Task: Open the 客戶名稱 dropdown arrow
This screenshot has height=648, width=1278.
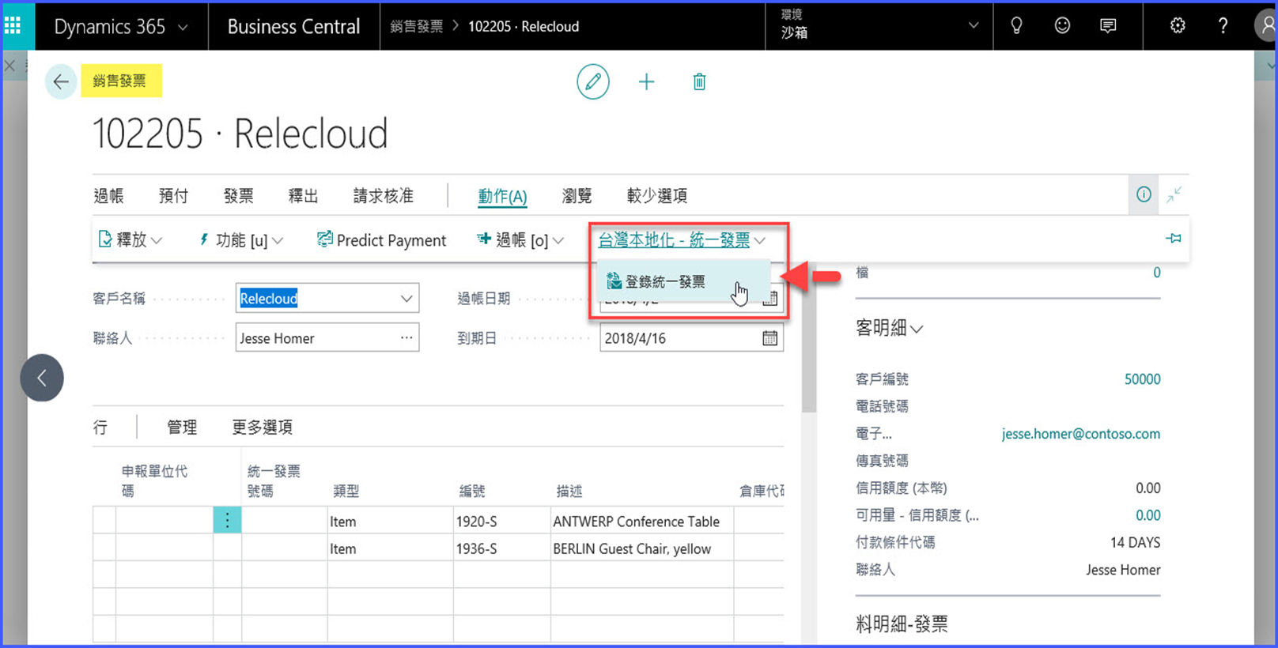Action: pyautogui.click(x=406, y=299)
